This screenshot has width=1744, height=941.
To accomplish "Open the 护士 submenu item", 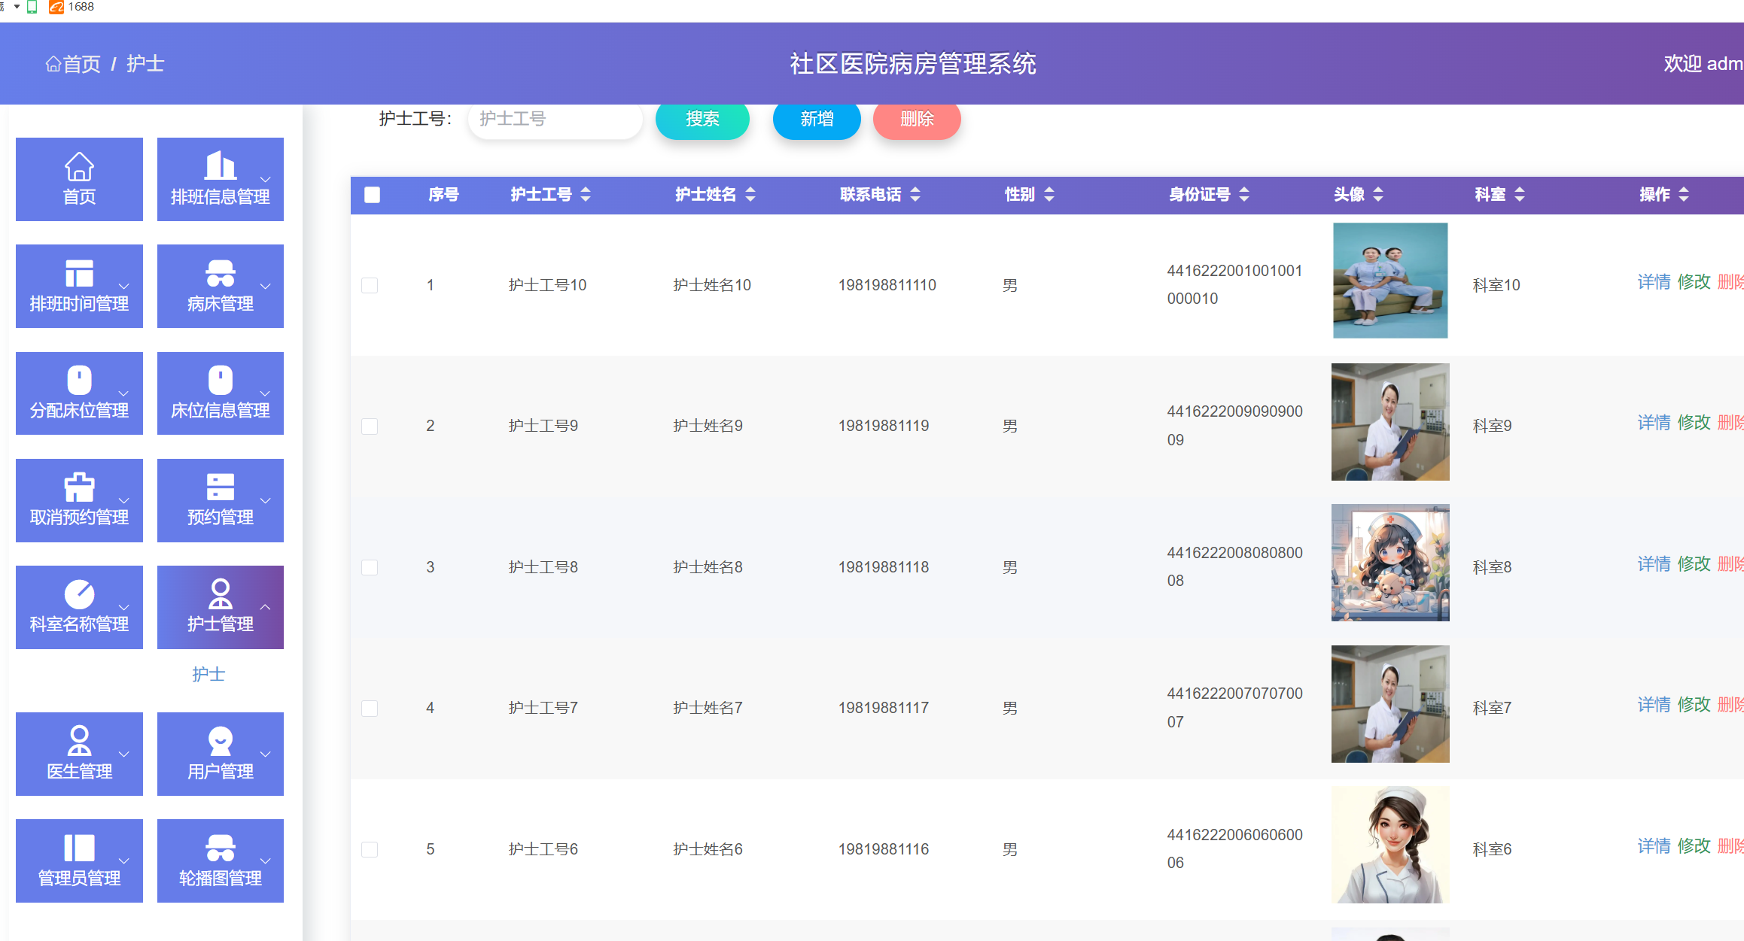I will (208, 674).
